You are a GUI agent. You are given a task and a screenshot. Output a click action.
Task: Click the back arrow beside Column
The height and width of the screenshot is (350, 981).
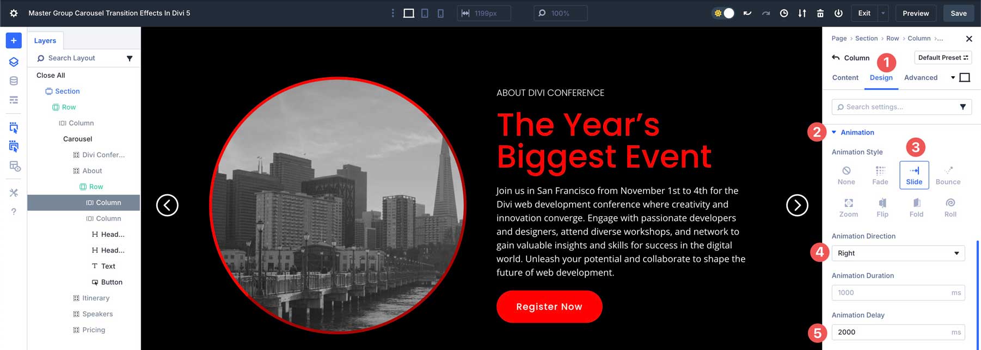[x=836, y=57]
